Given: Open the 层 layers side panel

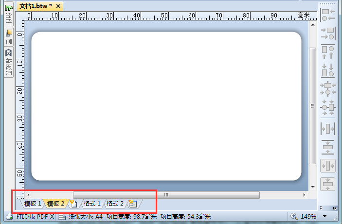Looking at the screenshot, I should pos(9,37).
